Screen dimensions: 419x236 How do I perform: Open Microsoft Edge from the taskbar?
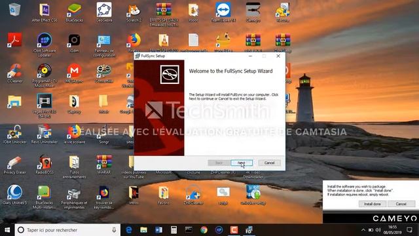(x=129, y=230)
